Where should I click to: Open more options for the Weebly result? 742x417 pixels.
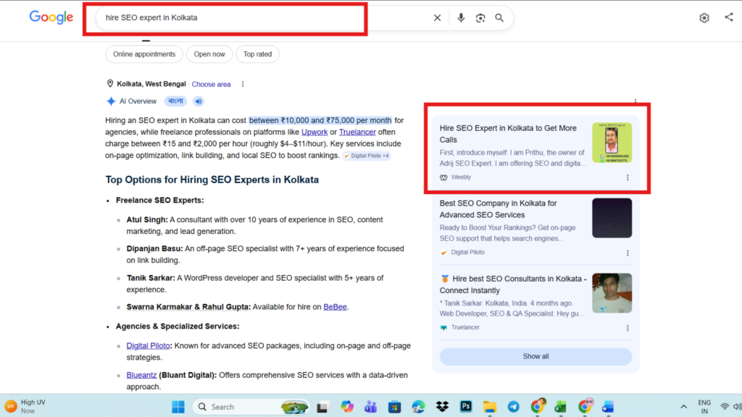[x=628, y=177]
